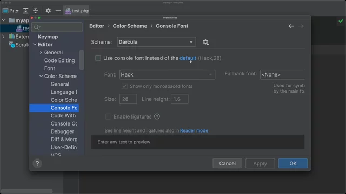Click the search icon in the settings search
The width and height of the screenshot is (346, 194).
[x=37, y=27]
